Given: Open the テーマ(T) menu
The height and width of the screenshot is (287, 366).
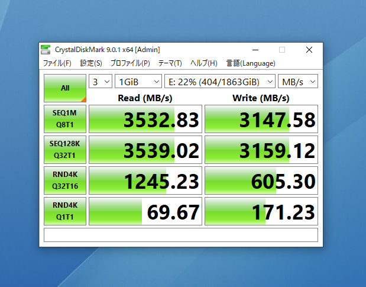Looking at the screenshot, I should pos(170,63).
